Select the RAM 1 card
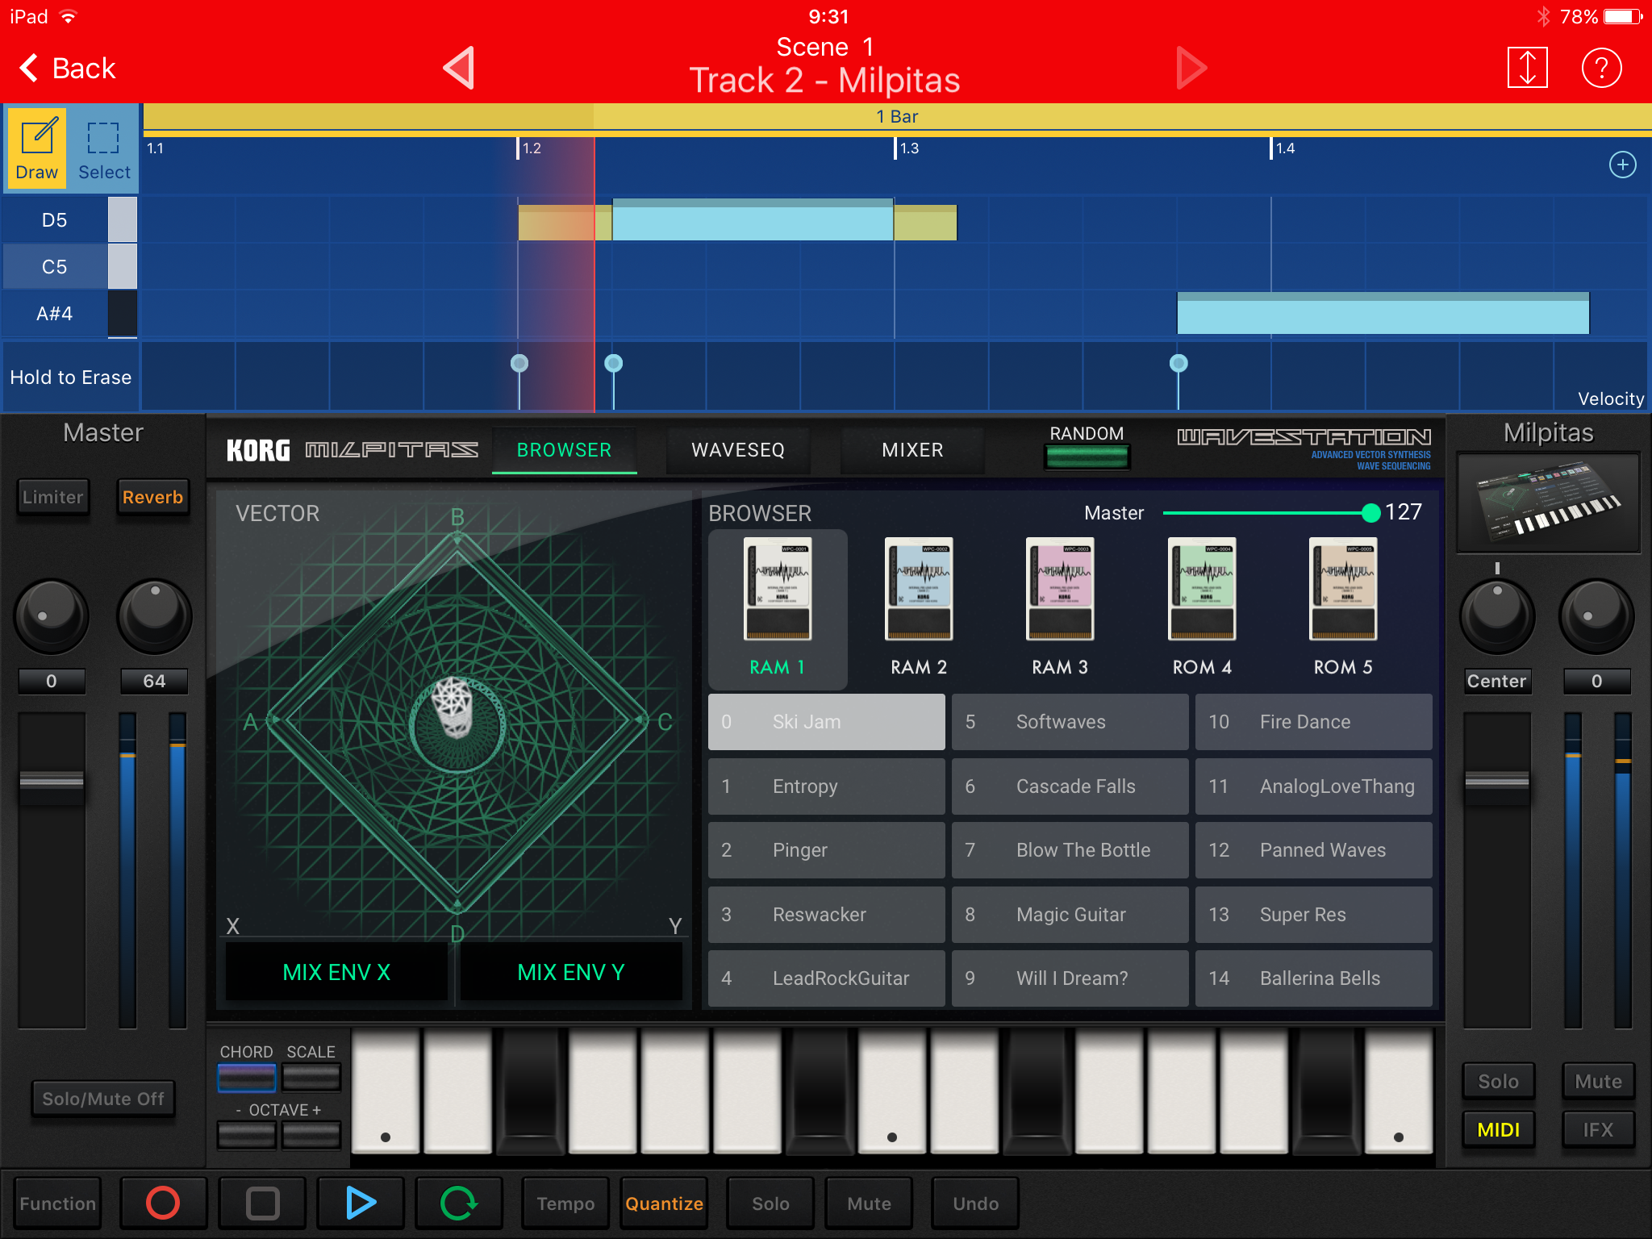The height and width of the screenshot is (1239, 1652). [778, 609]
